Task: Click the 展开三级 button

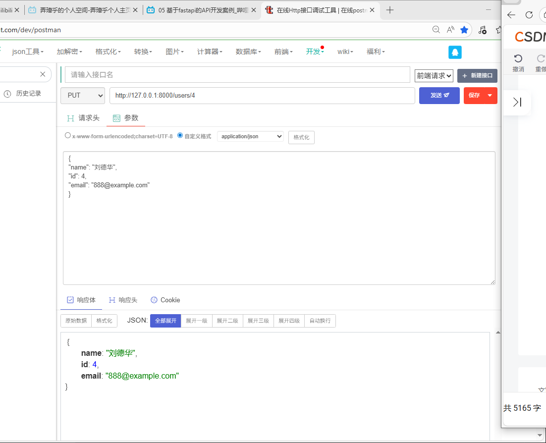Action: click(258, 321)
